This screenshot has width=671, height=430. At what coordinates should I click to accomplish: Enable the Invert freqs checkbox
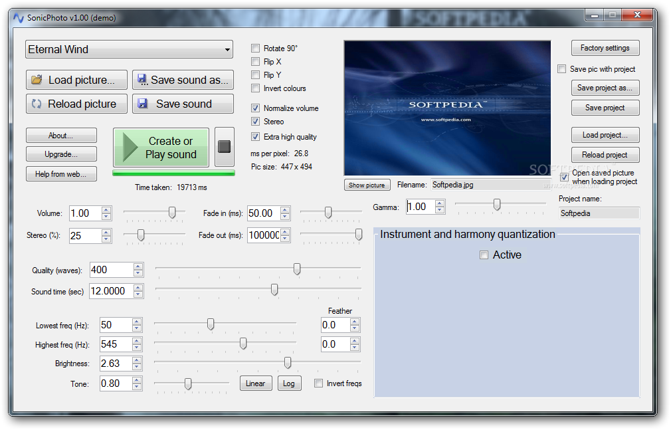(318, 383)
